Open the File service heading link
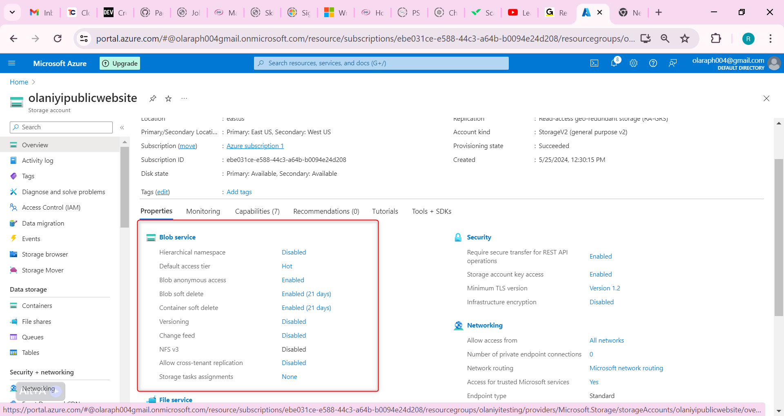The height and width of the screenshot is (416, 784). pos(176,400)
